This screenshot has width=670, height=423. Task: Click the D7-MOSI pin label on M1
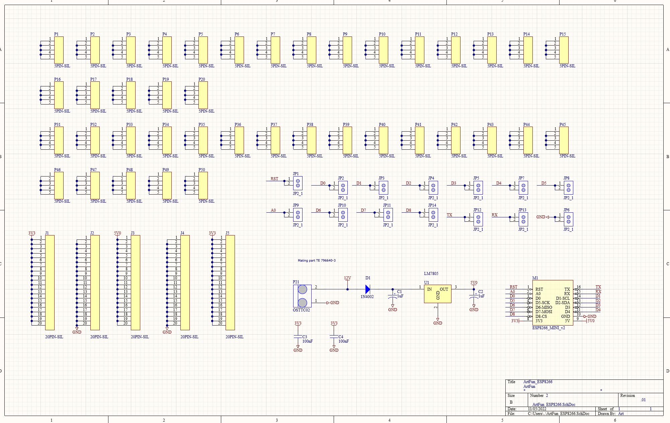coord(544,312)
